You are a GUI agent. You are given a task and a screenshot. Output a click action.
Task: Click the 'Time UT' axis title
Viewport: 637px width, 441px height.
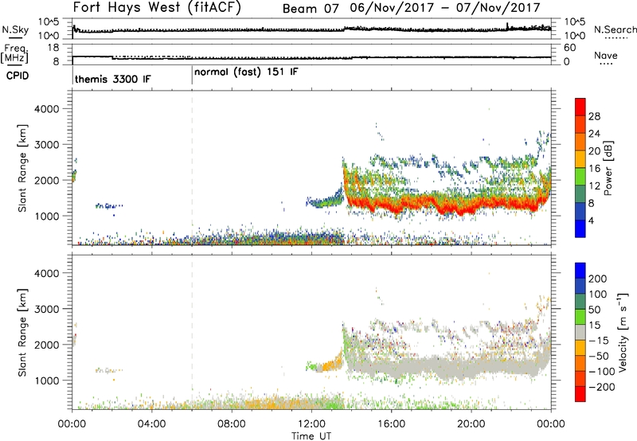(x=311, y=435)
